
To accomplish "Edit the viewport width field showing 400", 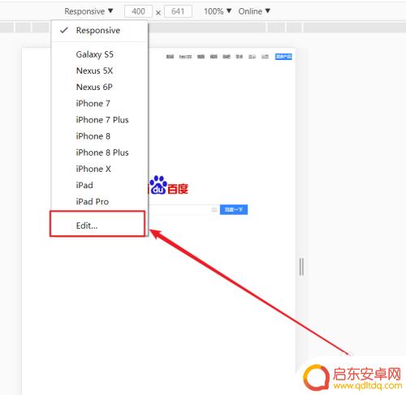I will click(x=138, y=11).
